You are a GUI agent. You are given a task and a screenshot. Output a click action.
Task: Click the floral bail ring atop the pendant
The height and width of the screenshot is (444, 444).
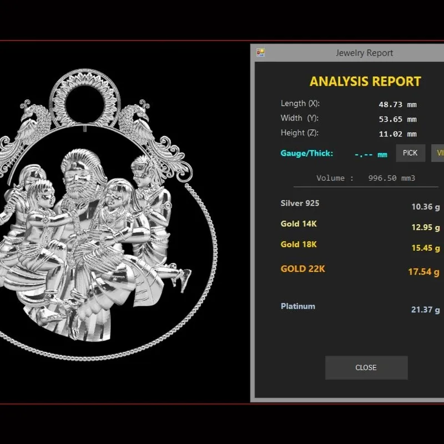[85, 98]
